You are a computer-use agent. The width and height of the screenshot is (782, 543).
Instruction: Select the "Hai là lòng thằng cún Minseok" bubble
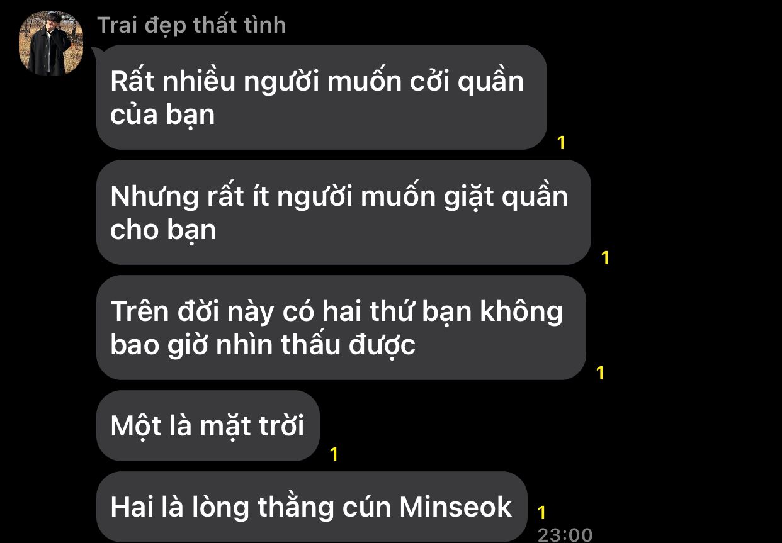[311, 507]
